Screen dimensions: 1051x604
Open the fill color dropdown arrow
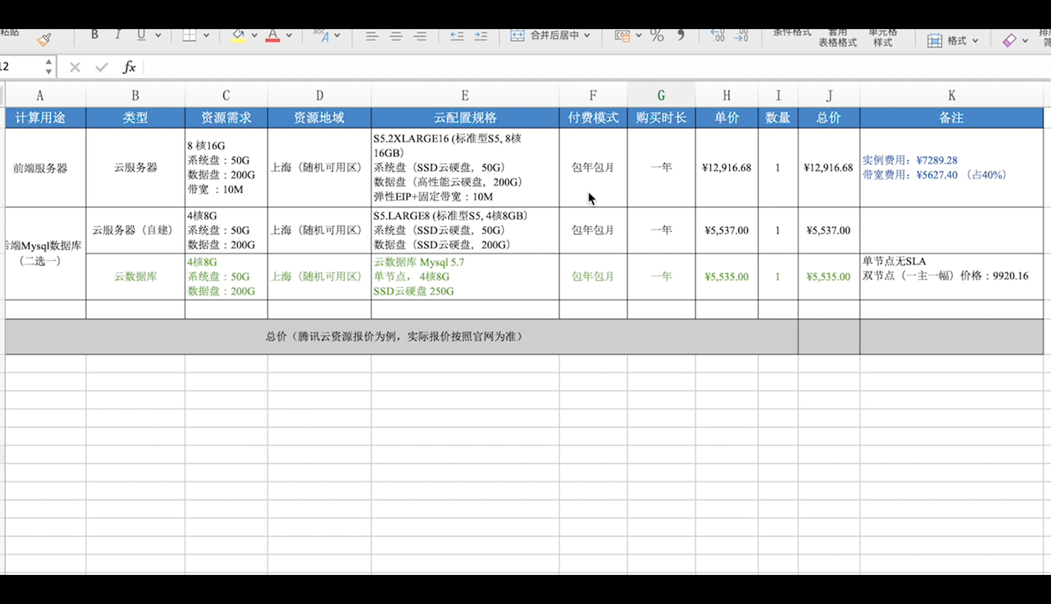point(254,35)
